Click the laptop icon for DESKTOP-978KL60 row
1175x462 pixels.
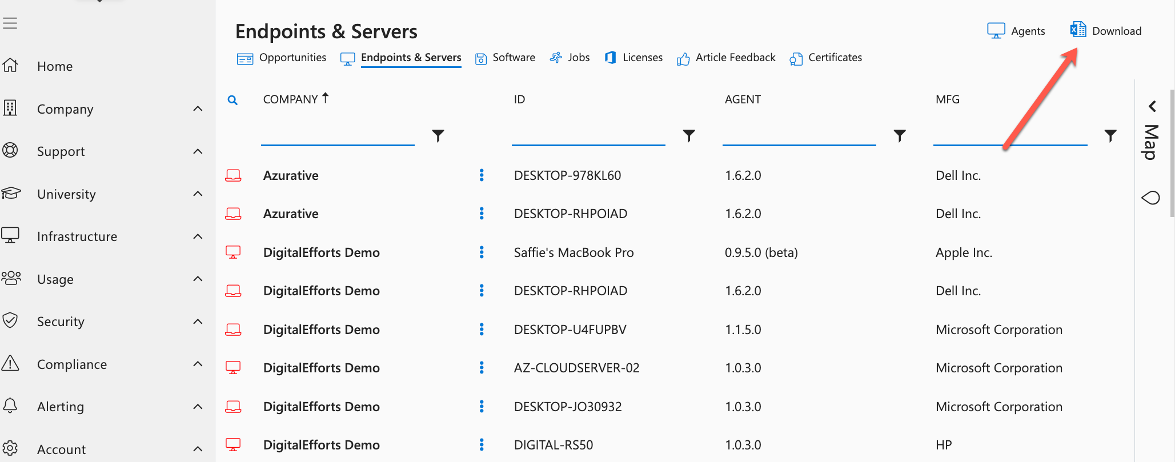[x=233, y=175]
